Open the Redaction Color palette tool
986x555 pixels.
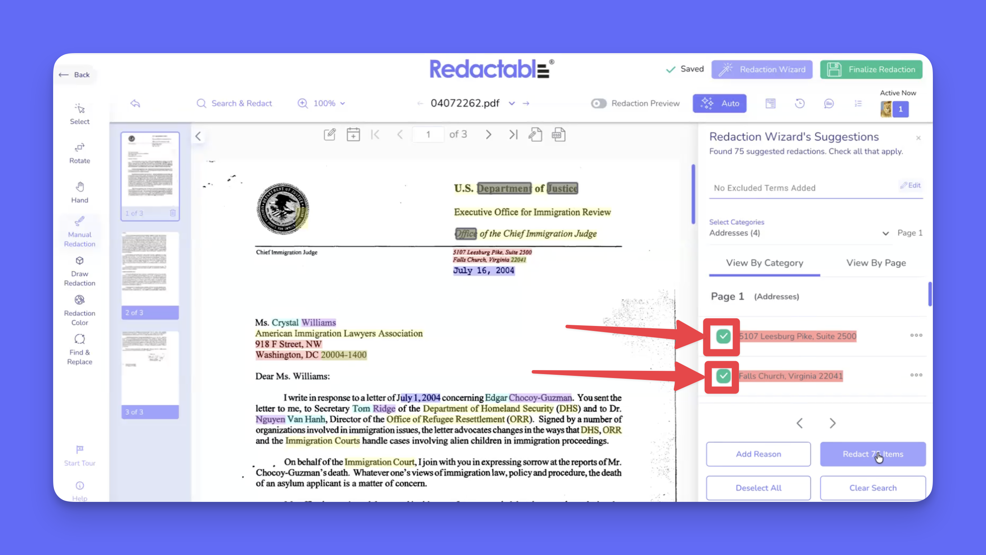tap(80, 300)
